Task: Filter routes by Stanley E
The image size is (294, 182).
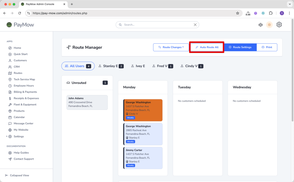Action: pos(111,66)
